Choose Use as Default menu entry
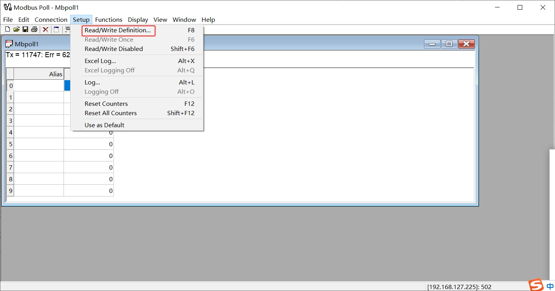The image size is (555, 291). pyautogui.click(x=137, y=125)
